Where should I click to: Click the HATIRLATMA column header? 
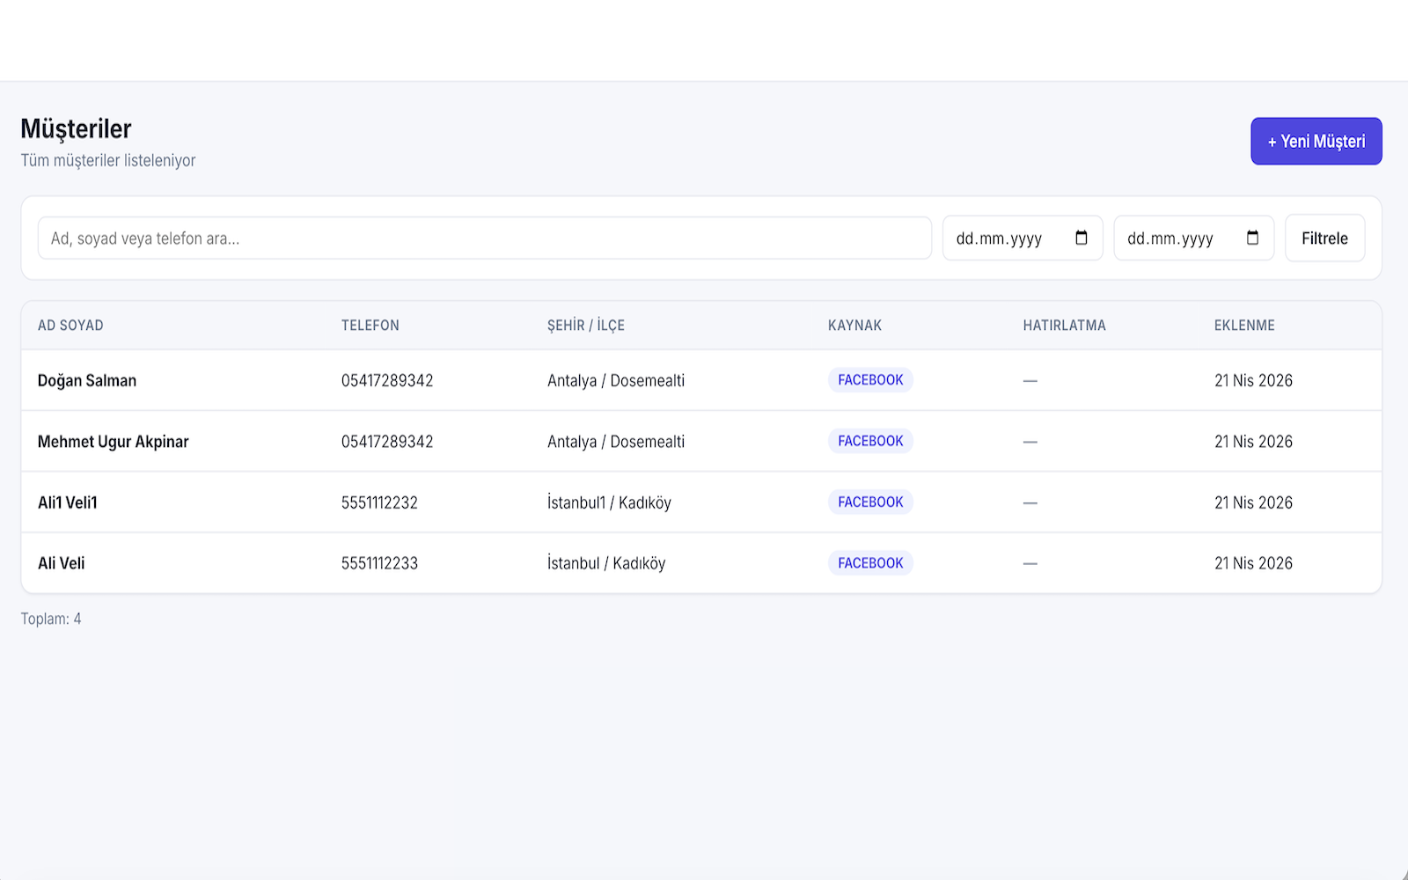1064,326
